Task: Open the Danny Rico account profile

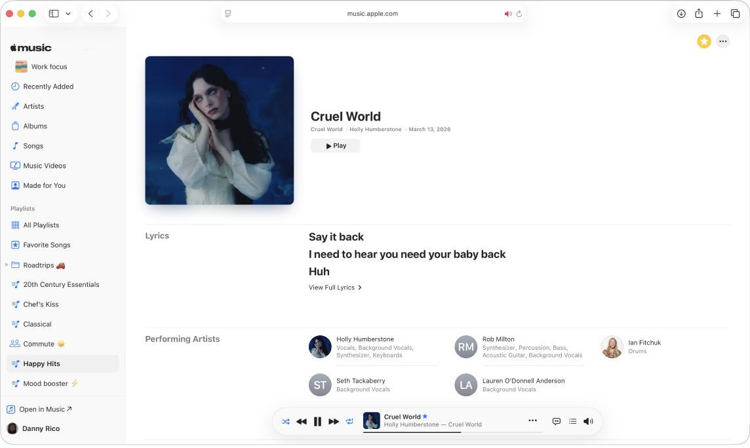Action: (33, 429)
